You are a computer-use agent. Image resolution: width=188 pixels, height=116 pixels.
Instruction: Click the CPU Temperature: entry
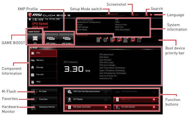click(85, 20)
